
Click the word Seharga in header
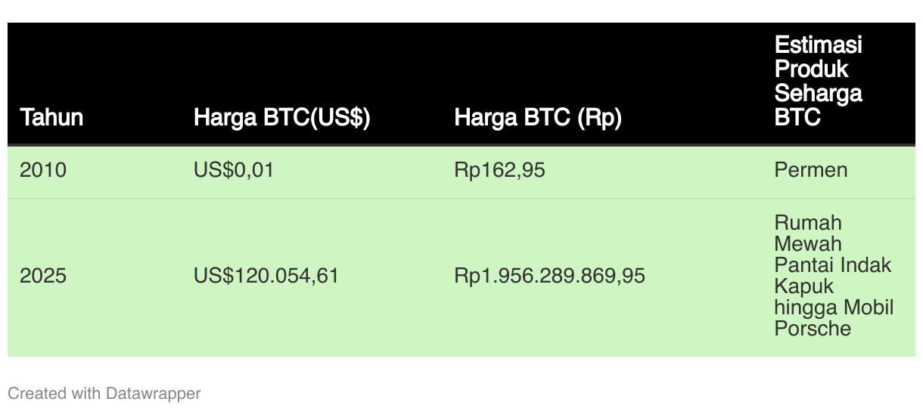click(819, 93)
